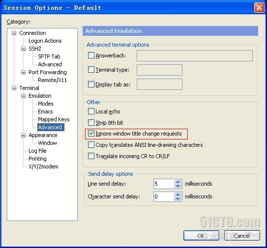Click the Terminal type text field
Viewport: 267px width, 248px height.
point(159,70)
